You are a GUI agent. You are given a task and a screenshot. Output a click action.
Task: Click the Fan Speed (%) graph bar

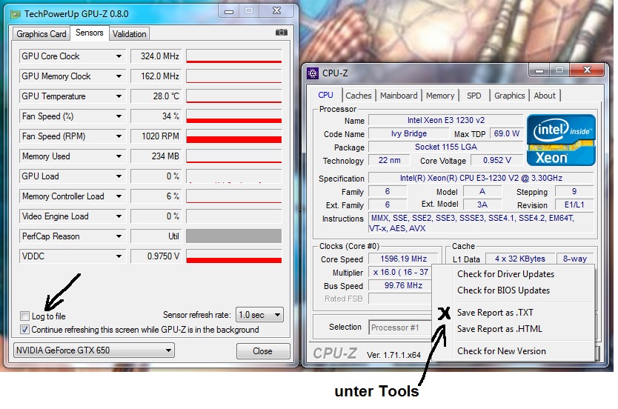click(233, 116)
